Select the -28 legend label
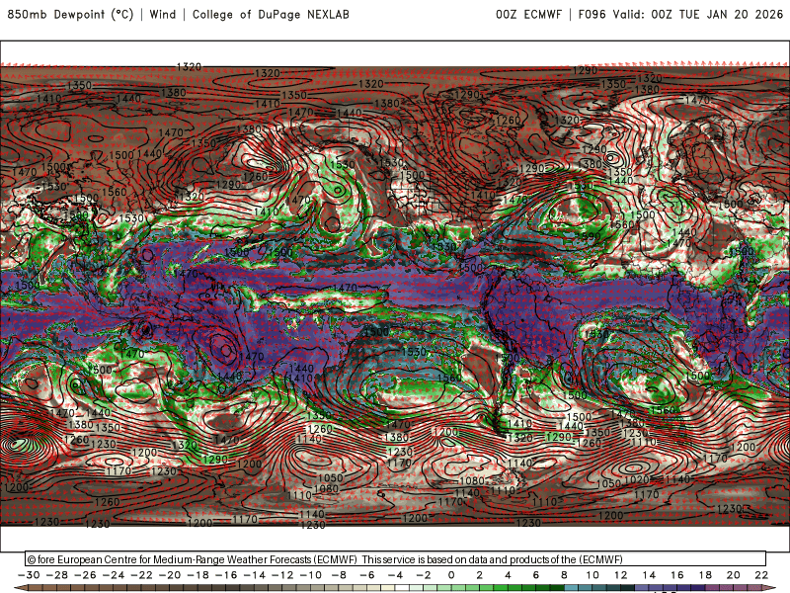The width and height of the screenshot is (790, 593). (x=57, y=575)
